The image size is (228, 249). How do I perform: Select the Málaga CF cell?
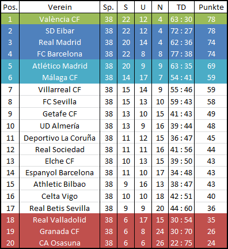point(60,78)
